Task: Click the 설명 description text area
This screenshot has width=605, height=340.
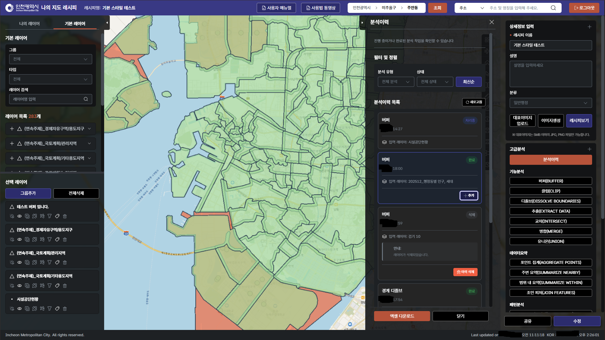Action: click(x=550, y=74)
